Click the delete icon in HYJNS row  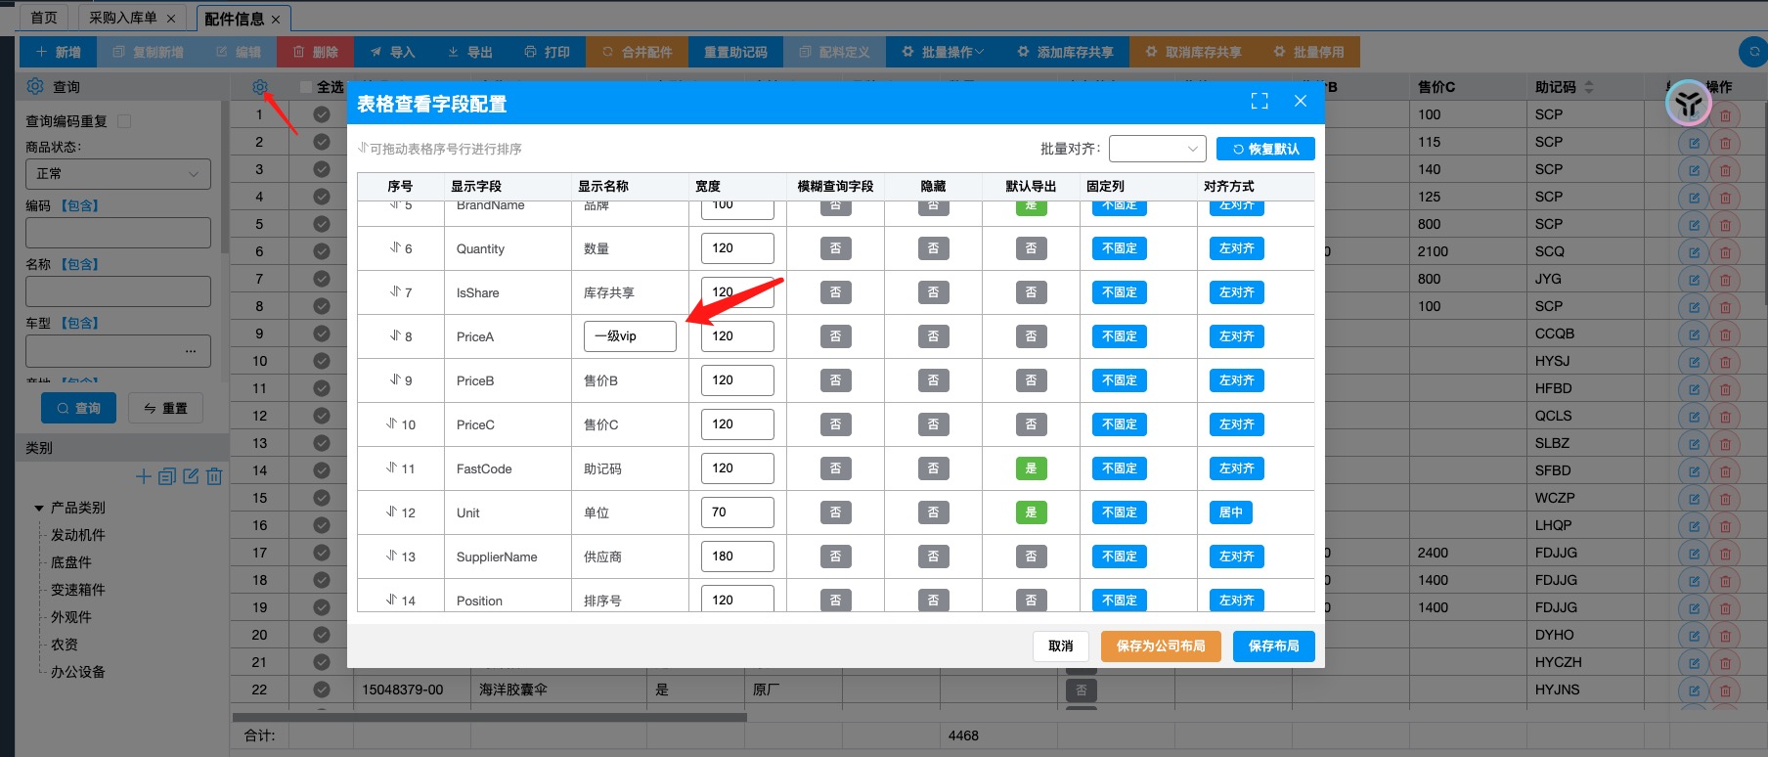tap(1725, 690)
